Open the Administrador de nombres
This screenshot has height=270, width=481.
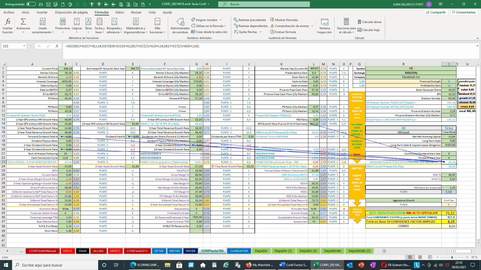pyautogui.click(x=180, y=25)
